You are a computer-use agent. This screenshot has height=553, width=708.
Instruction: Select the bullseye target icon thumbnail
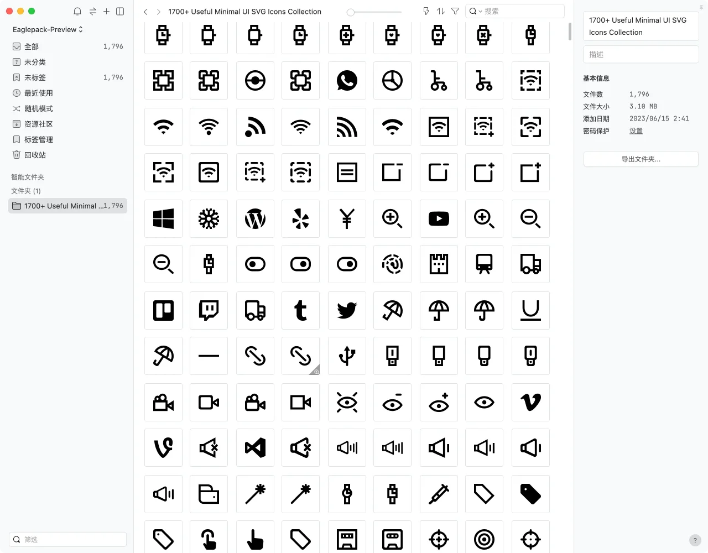[x=484, y=539]
